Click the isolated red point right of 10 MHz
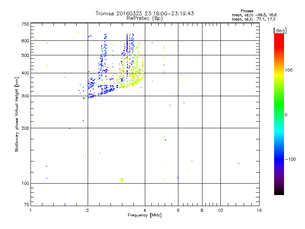 coord(239,164)
